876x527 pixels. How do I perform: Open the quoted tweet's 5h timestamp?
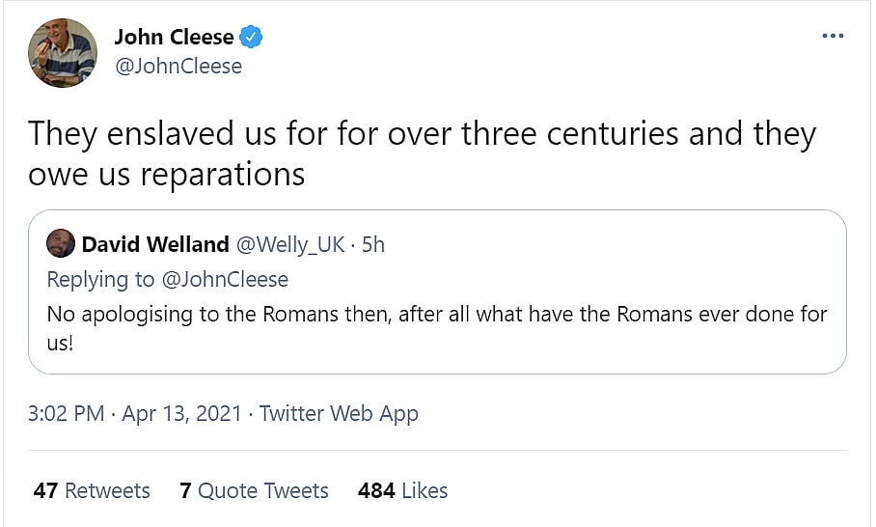[x=372, y=244]
